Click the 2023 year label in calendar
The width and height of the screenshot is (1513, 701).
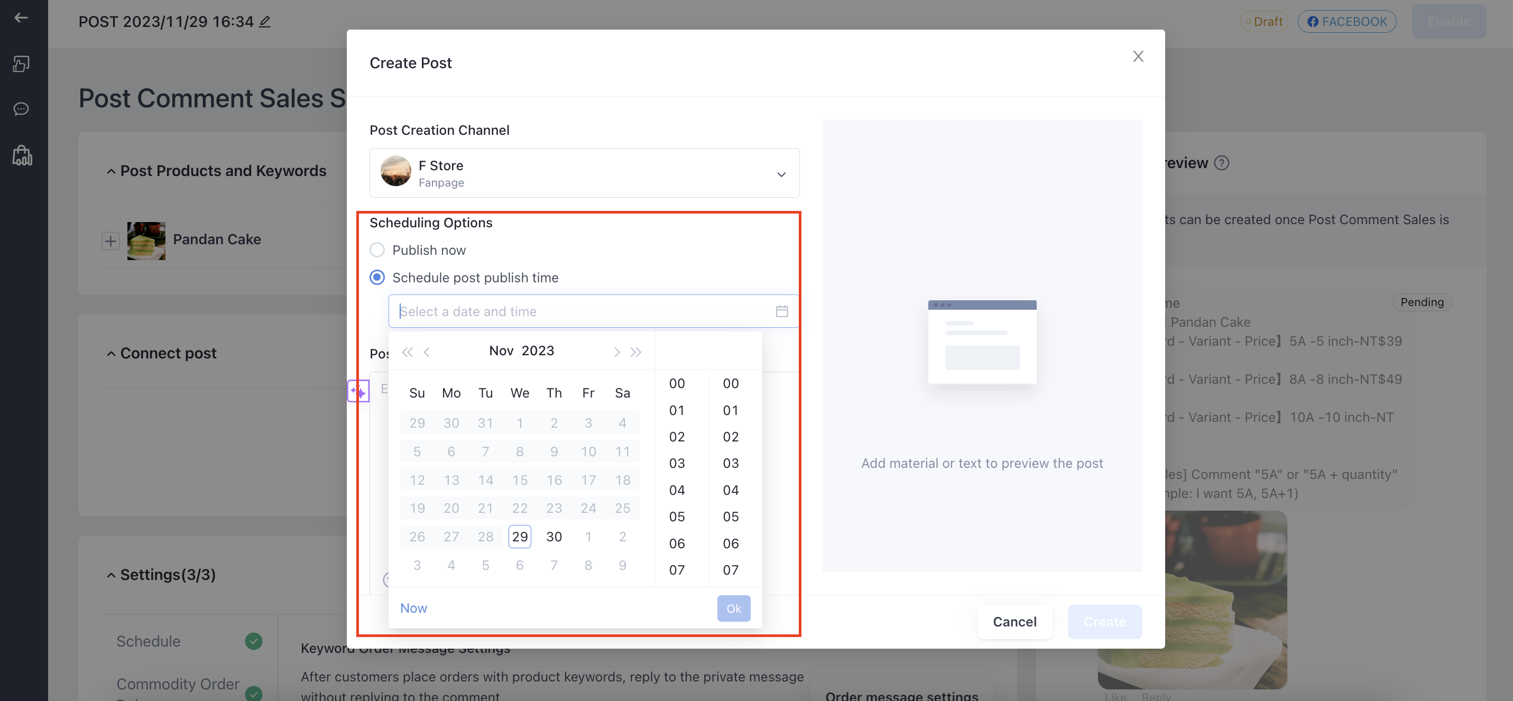[538, 350]
